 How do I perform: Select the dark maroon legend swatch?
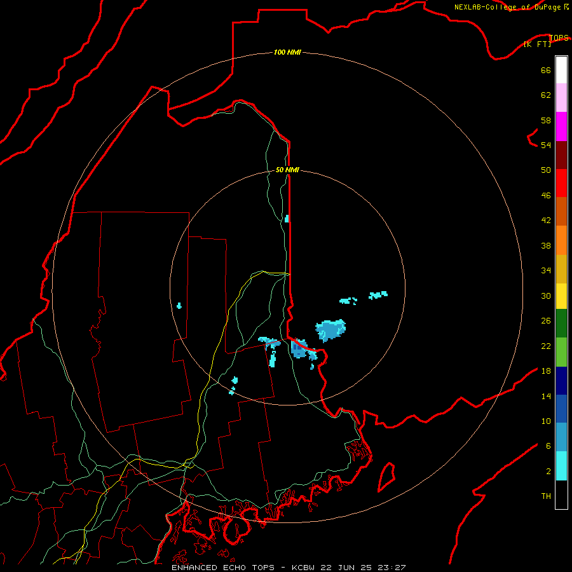[x=561, y=154]
